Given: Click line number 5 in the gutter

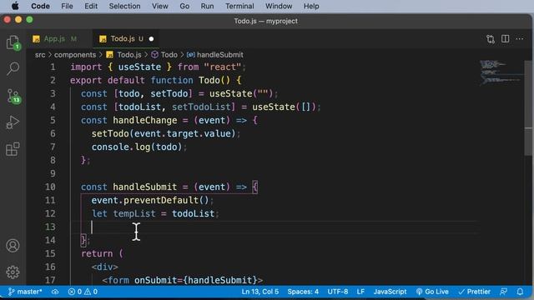Looking at the screenshot, I should [x=53, y=120].
